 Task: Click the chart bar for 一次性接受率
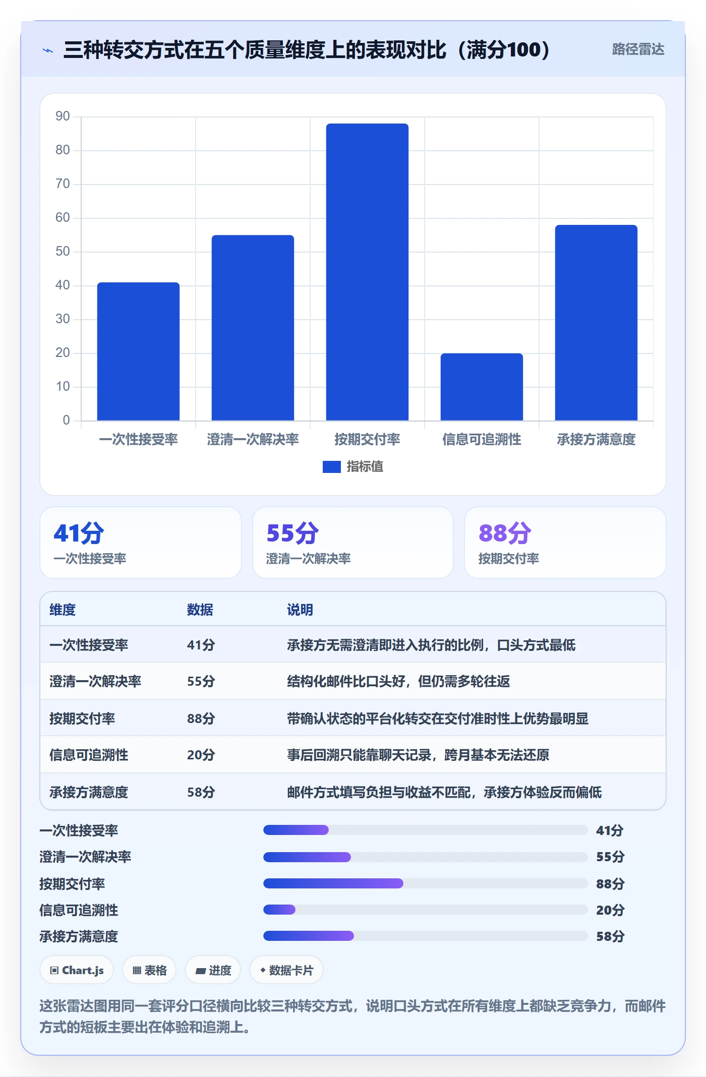tap(138, 351)
